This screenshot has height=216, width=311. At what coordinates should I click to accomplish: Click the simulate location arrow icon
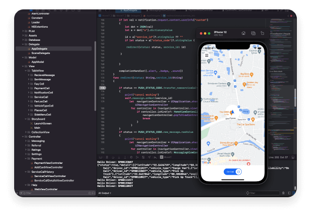(149, 157)
